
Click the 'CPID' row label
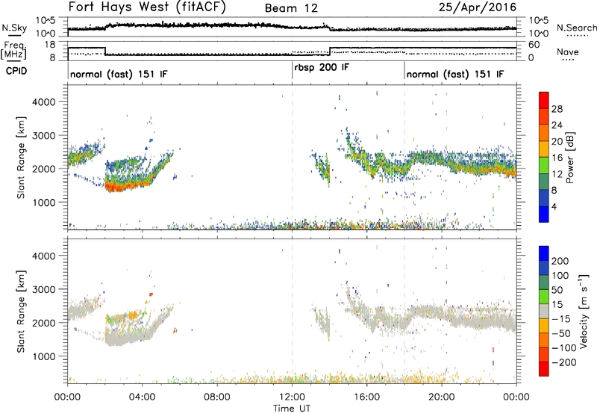pos(16,71)
